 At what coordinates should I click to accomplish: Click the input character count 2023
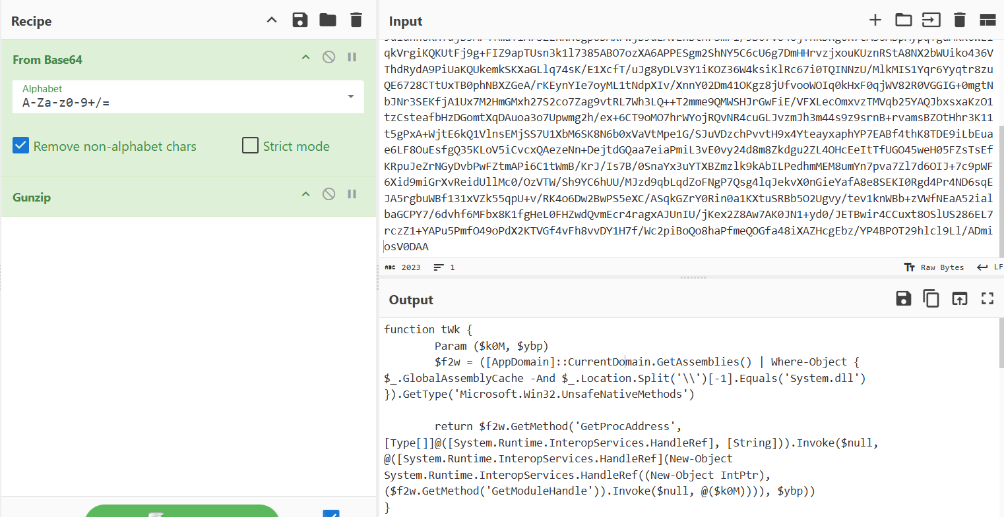[402, 267]
